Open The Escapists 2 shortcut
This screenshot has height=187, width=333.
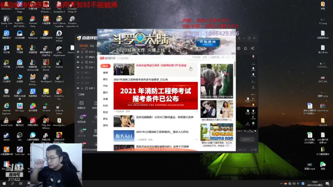click(x=59, y=7)
